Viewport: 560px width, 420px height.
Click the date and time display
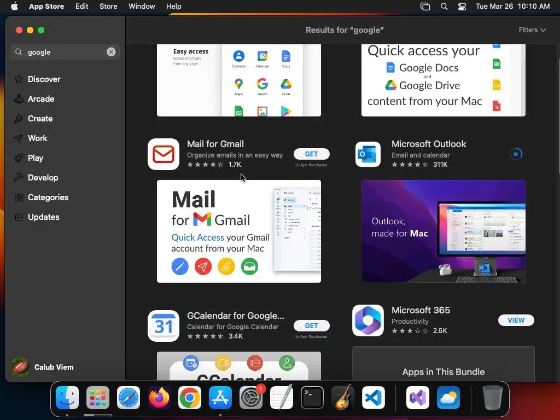pos(512,7)
